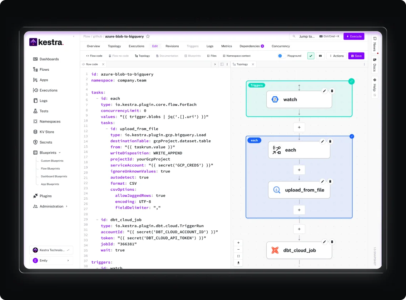Image resolution: width=406 pixels, height=300 pixels.
Task: Switch to the Overview tab
Action: click(93, 46)
